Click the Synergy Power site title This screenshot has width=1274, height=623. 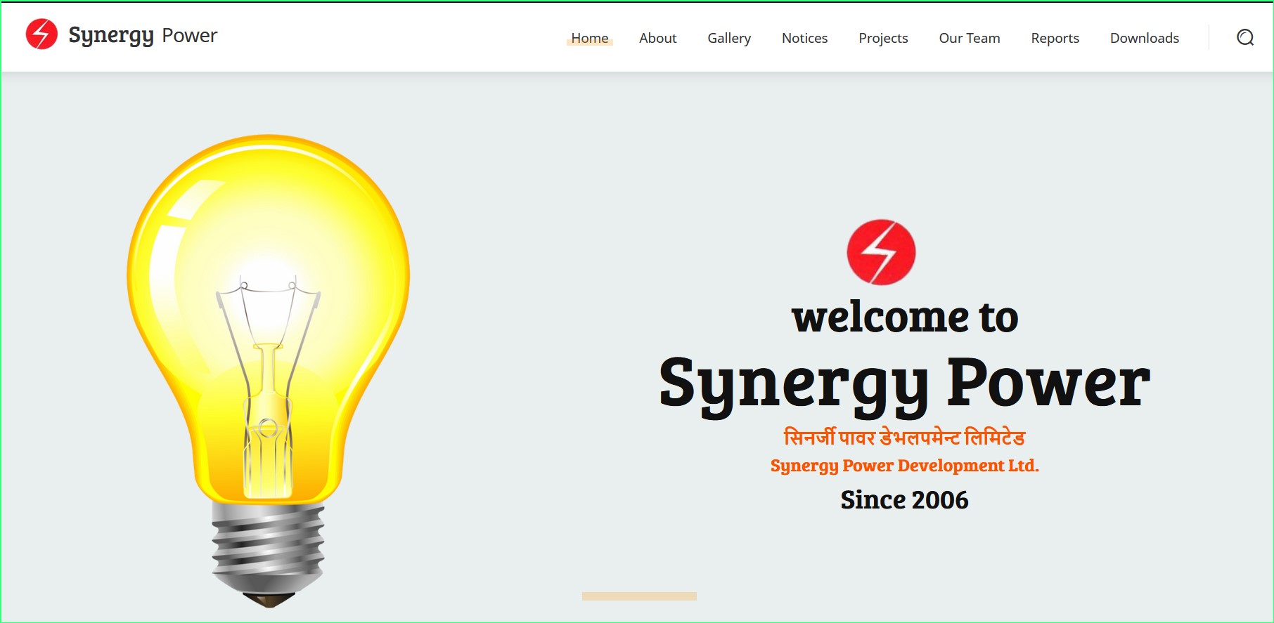tap(143, 35)
